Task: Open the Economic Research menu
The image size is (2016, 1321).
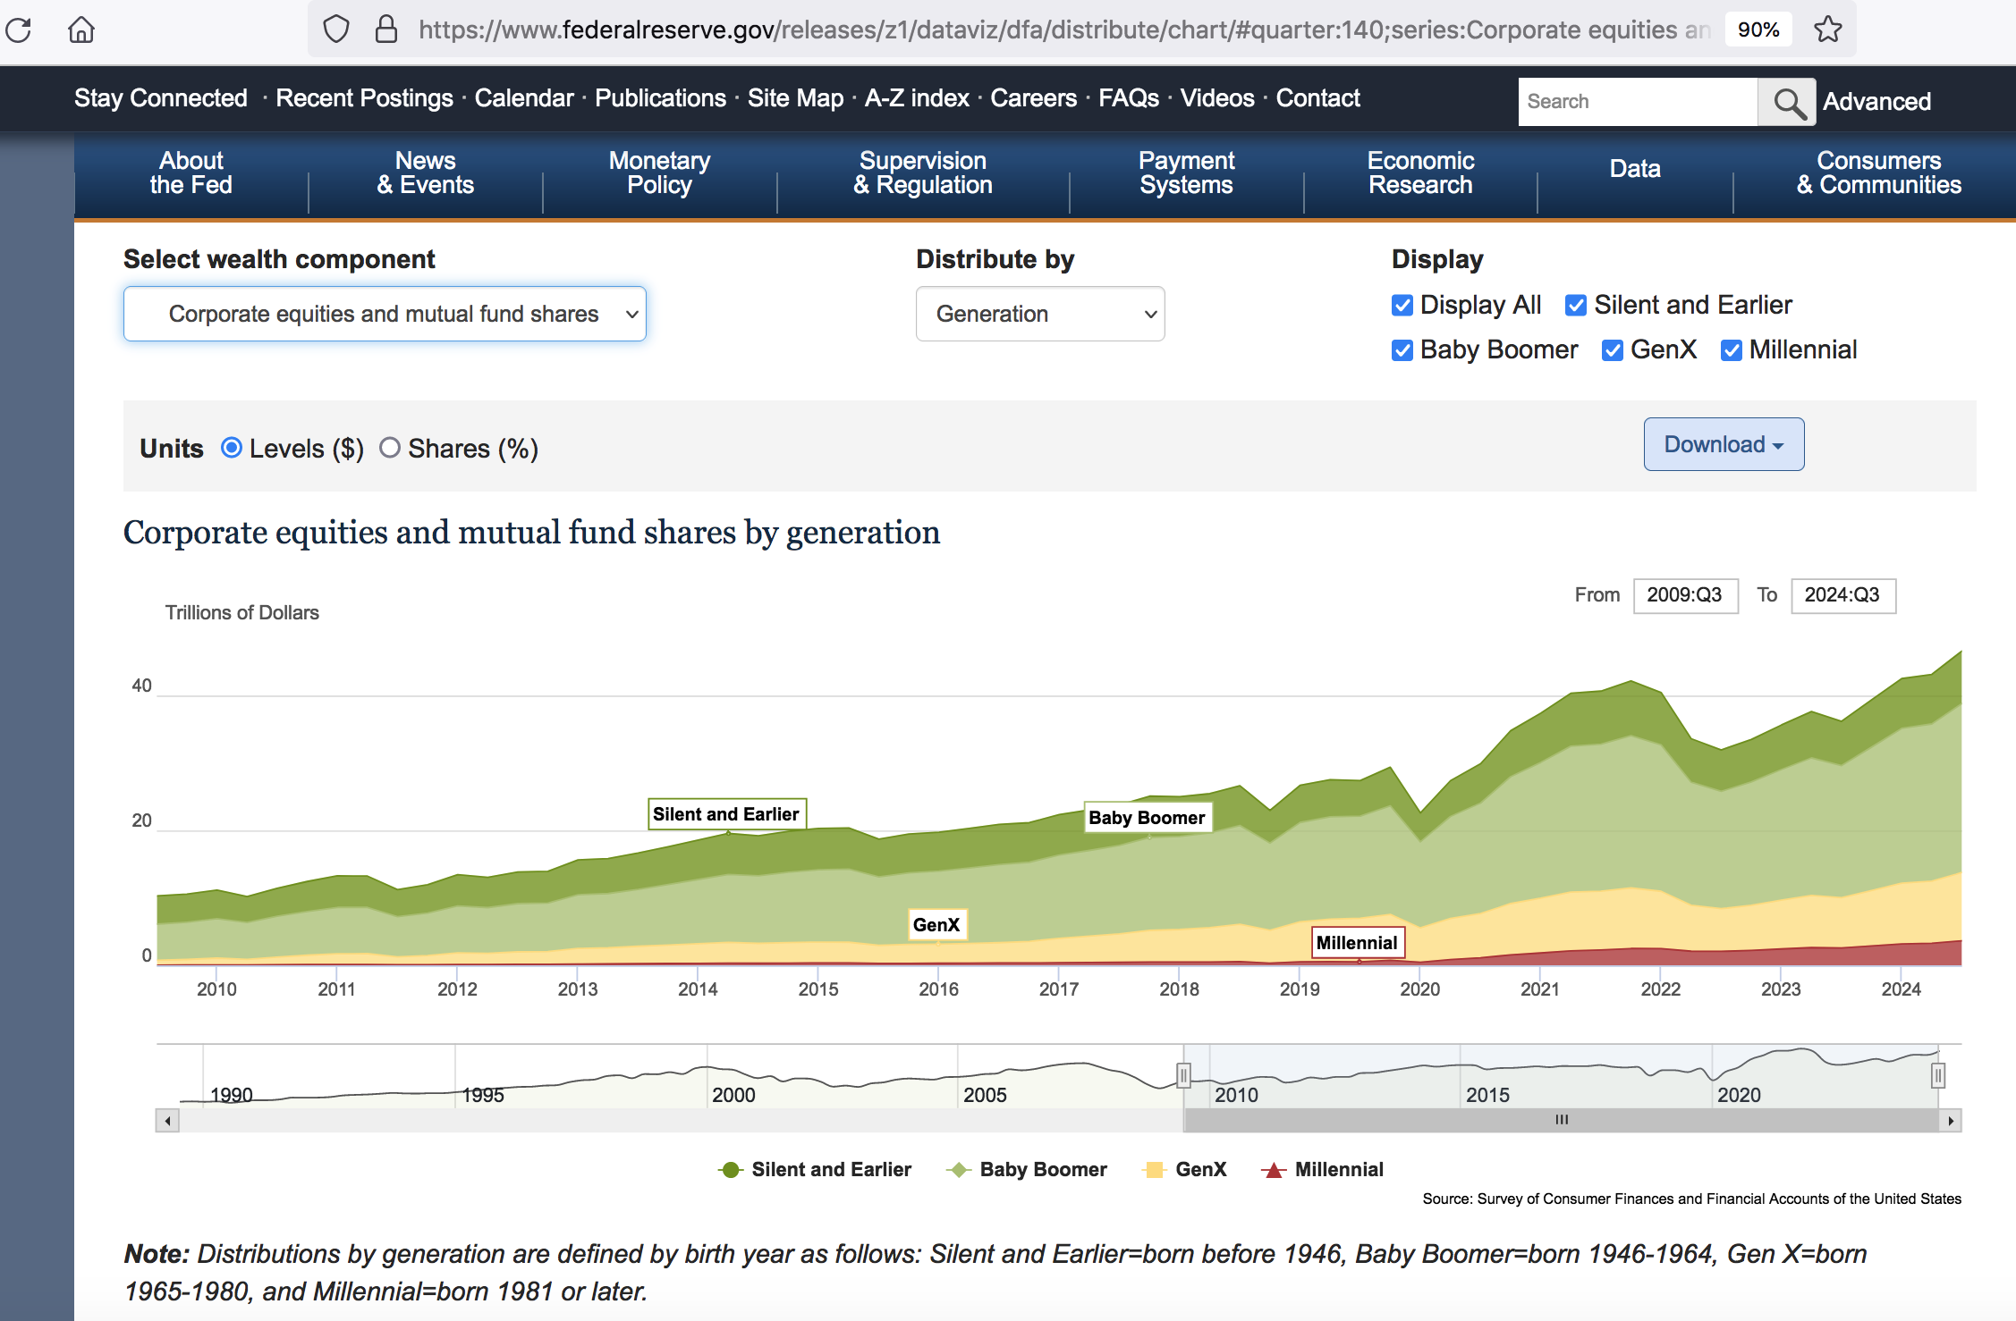Action: click(x=1419, y=172)
